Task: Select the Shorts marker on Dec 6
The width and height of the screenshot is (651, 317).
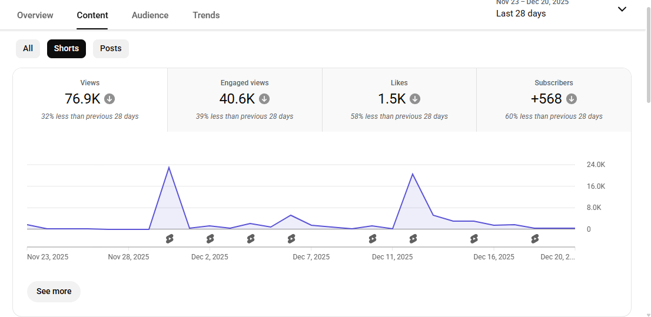Action: click(x=291, y=239)
